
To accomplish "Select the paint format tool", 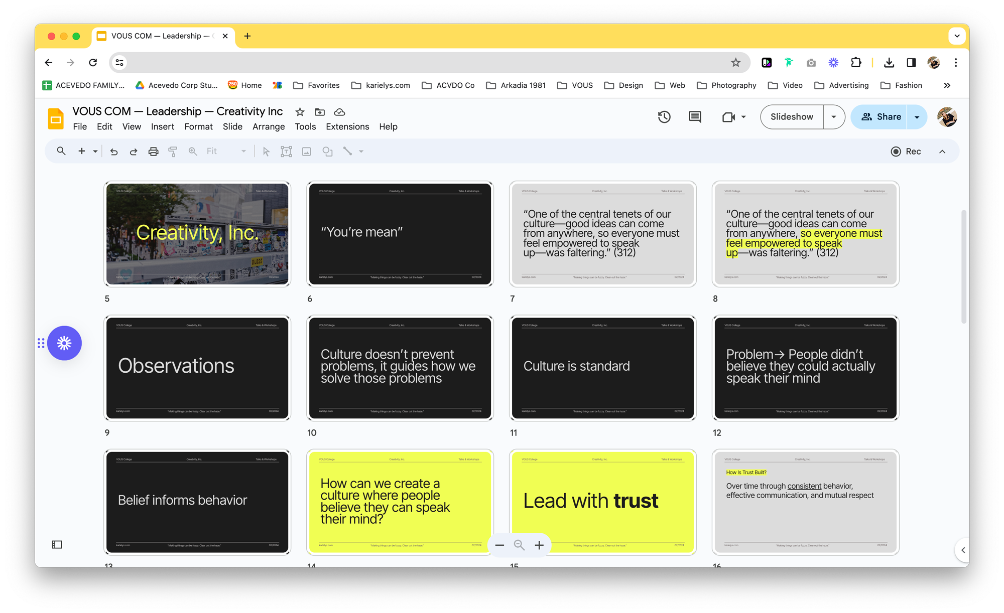I will pos(173,151).
